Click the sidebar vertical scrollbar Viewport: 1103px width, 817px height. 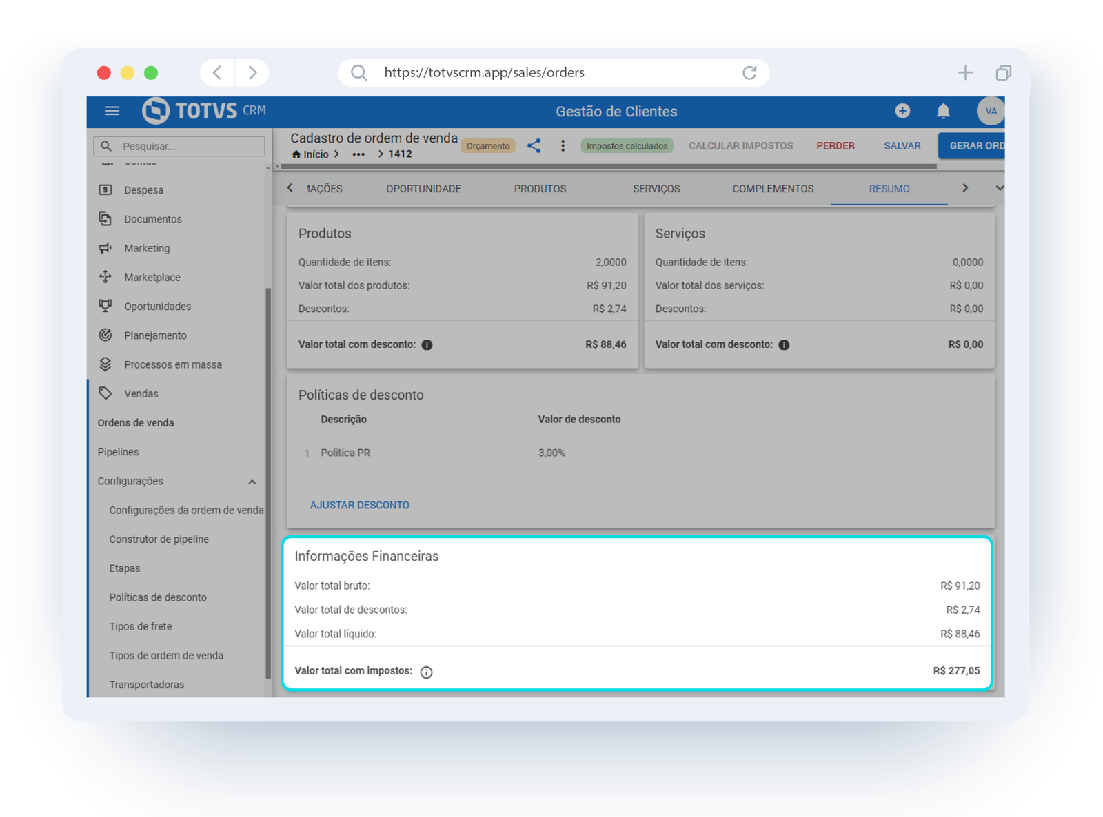[268, 482]
